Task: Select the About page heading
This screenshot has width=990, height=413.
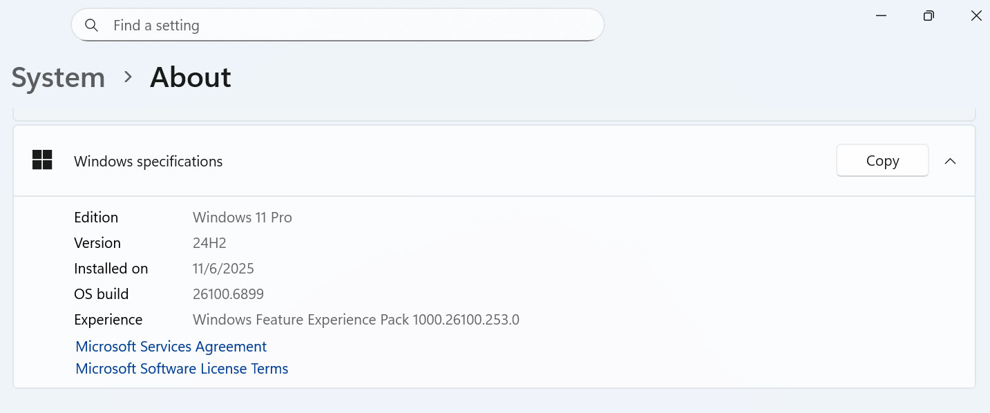Action: 191,77
